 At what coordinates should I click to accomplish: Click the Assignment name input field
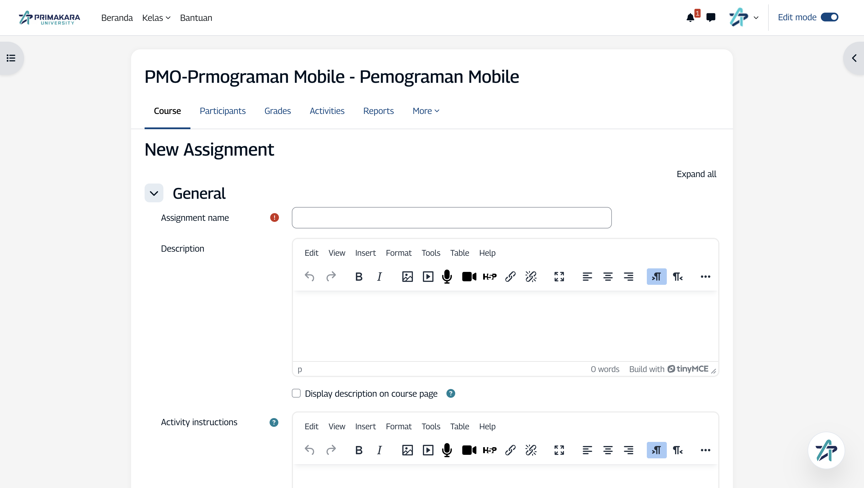451,218
